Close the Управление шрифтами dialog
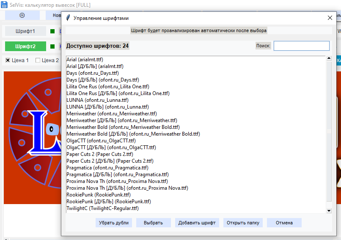Screen dimensions: 341x240 coord(330,18)
